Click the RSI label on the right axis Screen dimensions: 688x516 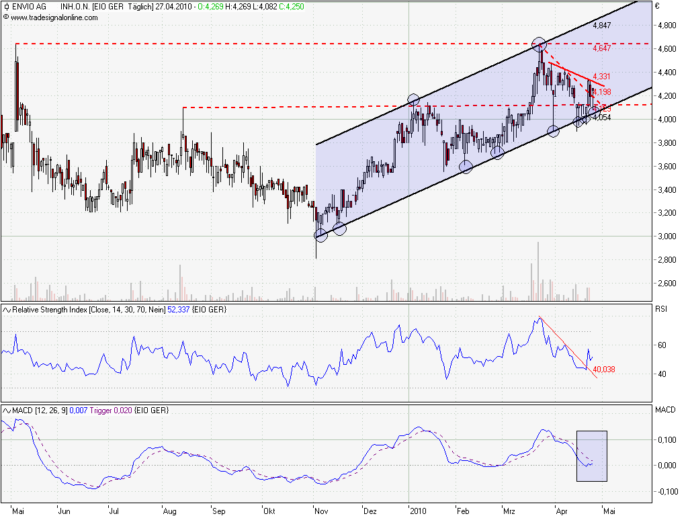[663, 310]
